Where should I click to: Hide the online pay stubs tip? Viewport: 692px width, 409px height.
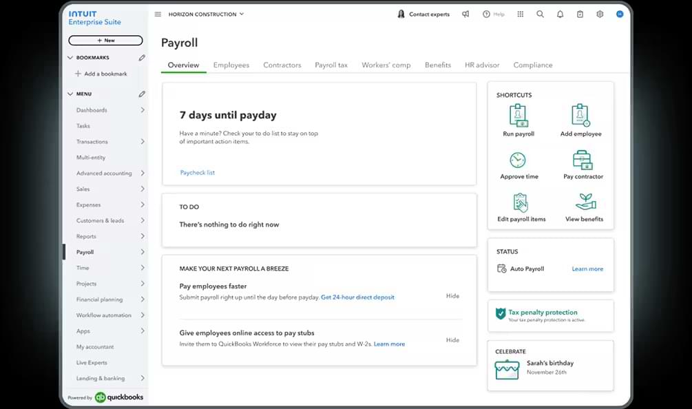(x=452, y=340)
